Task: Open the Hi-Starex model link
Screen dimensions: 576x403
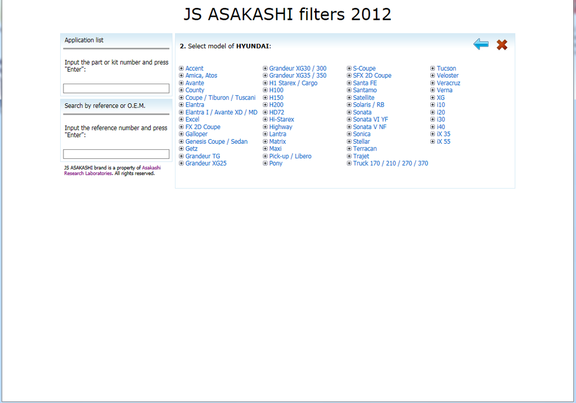Action: click(x=282, y=119)
